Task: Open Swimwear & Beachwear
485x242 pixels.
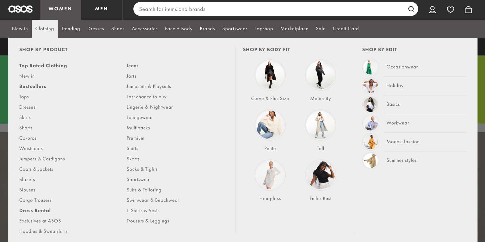Action: pos(153,200)
